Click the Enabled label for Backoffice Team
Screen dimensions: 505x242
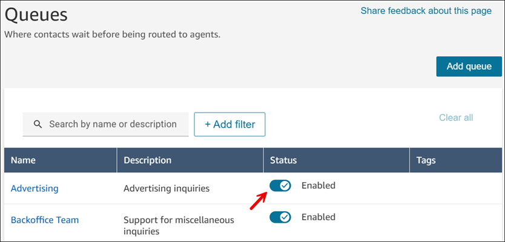pos(318,217)
